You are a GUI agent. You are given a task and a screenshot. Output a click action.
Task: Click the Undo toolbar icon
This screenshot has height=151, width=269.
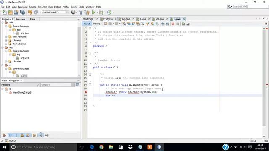click(30, 12)
